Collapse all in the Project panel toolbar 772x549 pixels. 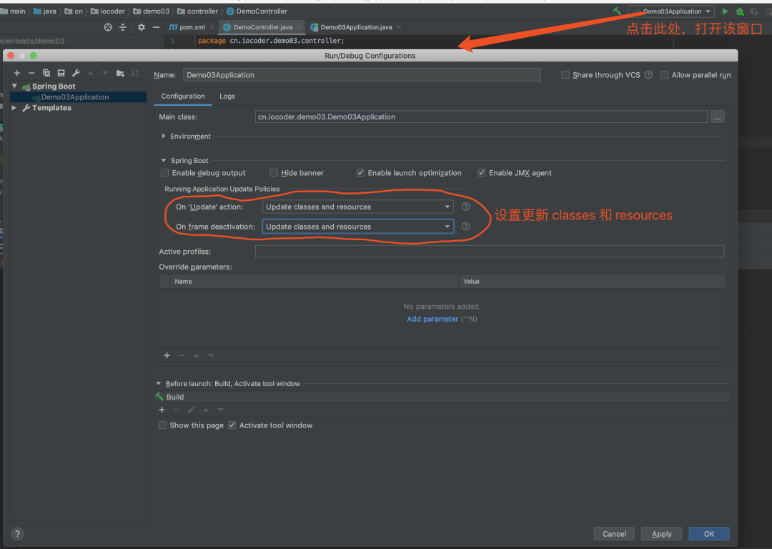123,27
